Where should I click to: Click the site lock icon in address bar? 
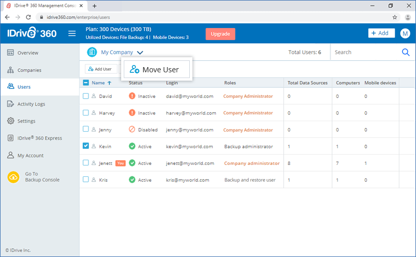[x=42, y=17]
